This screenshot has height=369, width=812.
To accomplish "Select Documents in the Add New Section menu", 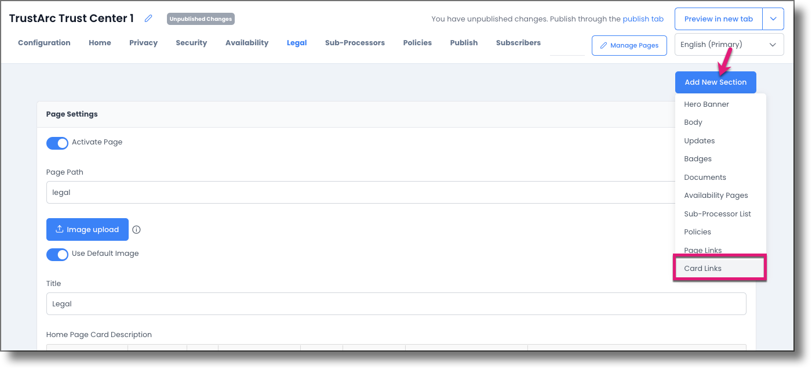I will point(704,177).
